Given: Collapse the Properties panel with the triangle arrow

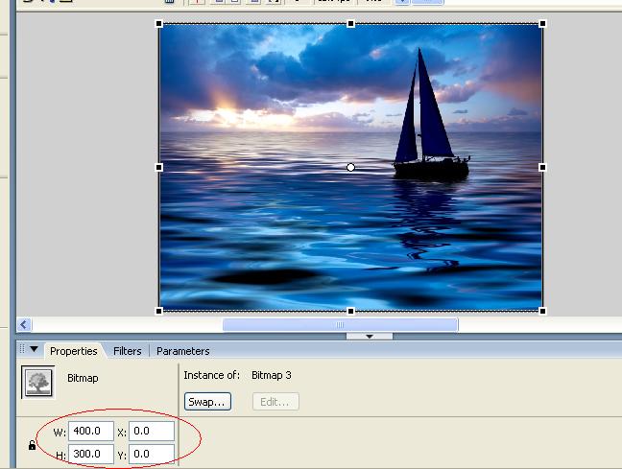Looking at the screenshot, I should [35, 349].
